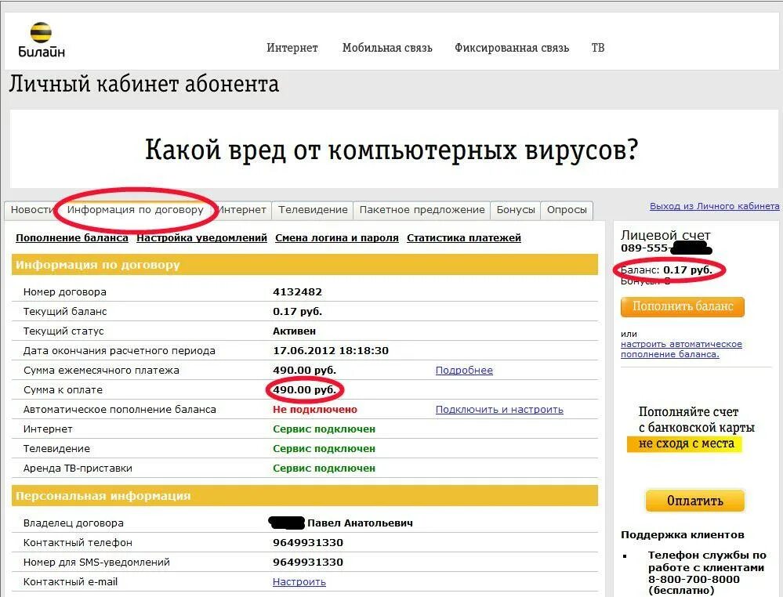Click Сервис подключен in Телевидение row

pos(324,449)
